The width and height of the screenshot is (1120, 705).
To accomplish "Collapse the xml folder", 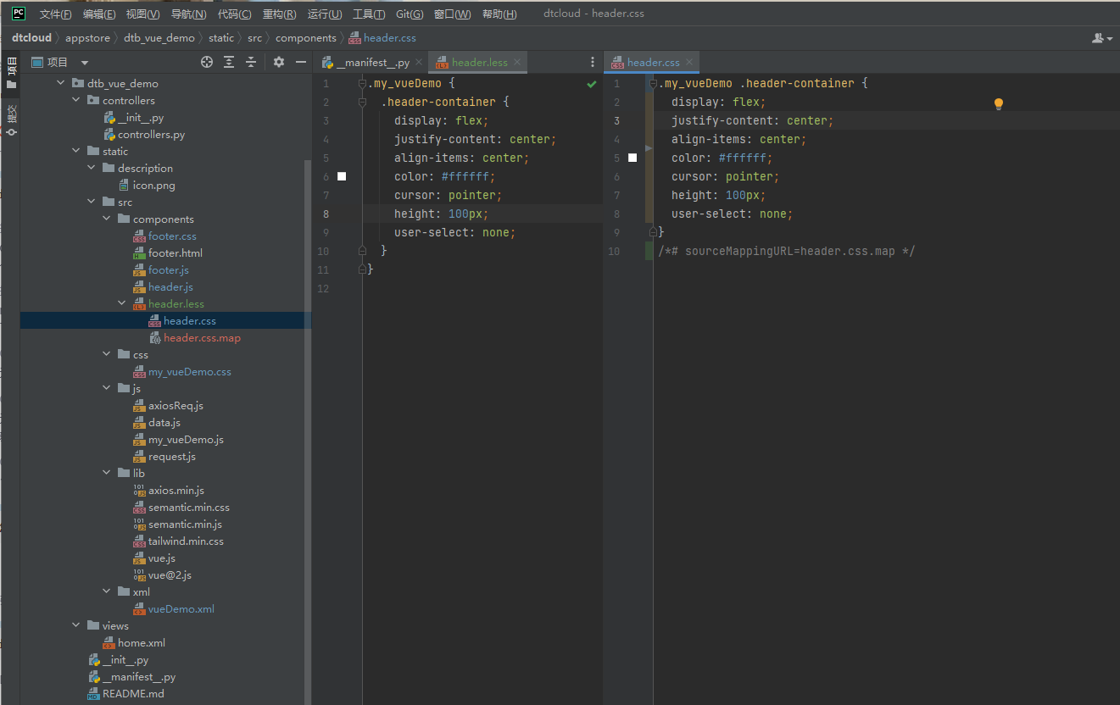I will coord(106,591).
